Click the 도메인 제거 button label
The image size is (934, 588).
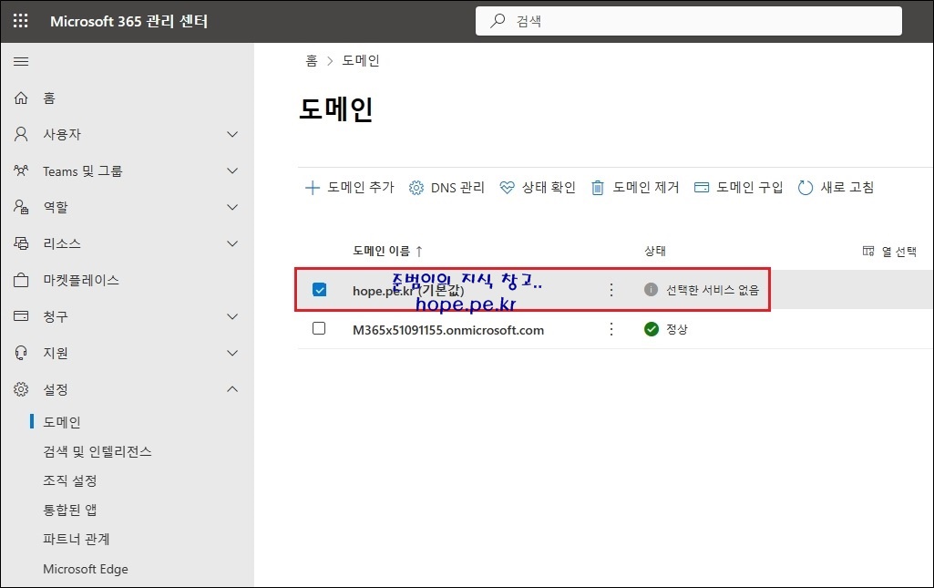tap(646, 188)
